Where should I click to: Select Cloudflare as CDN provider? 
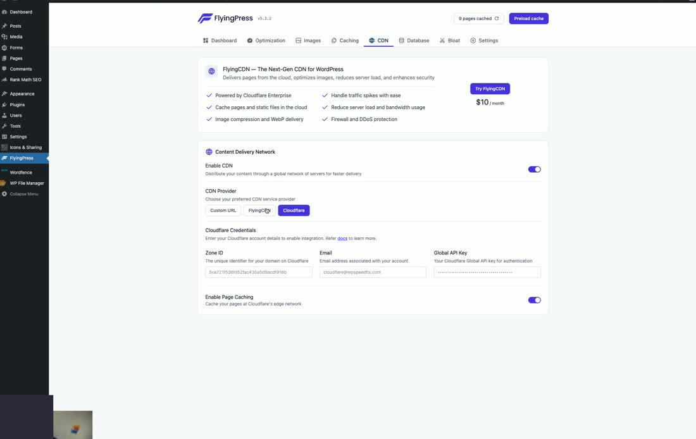tap(294, 211)
